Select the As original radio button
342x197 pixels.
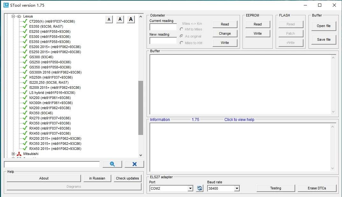point(182,36)
